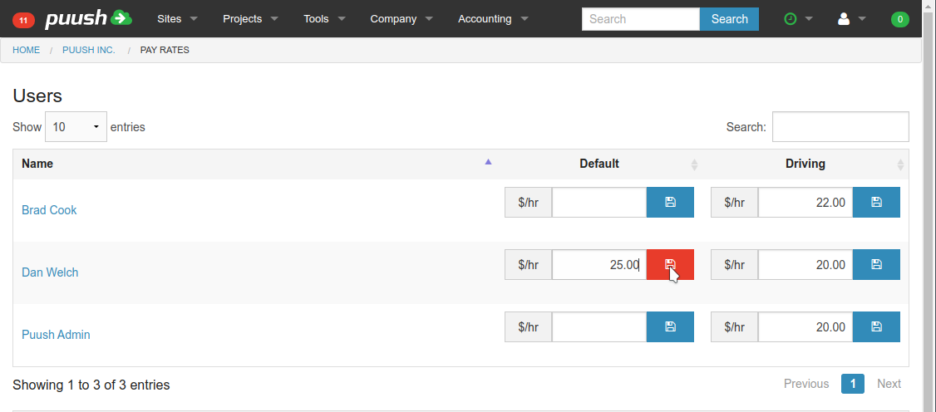
Task: Sort table by Default column
Action: pos(599,164)
